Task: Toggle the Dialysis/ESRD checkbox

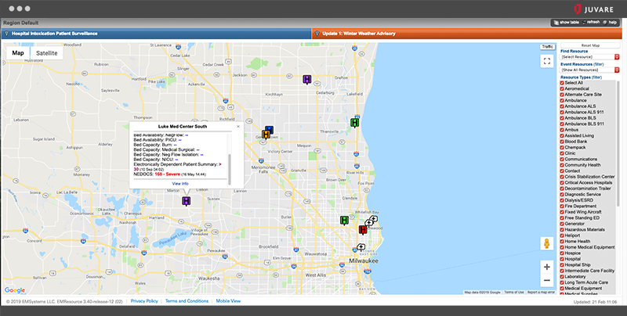Action: 562,200
